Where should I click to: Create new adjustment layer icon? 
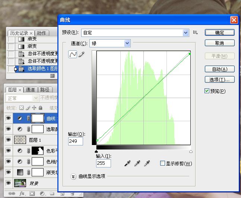42,194
